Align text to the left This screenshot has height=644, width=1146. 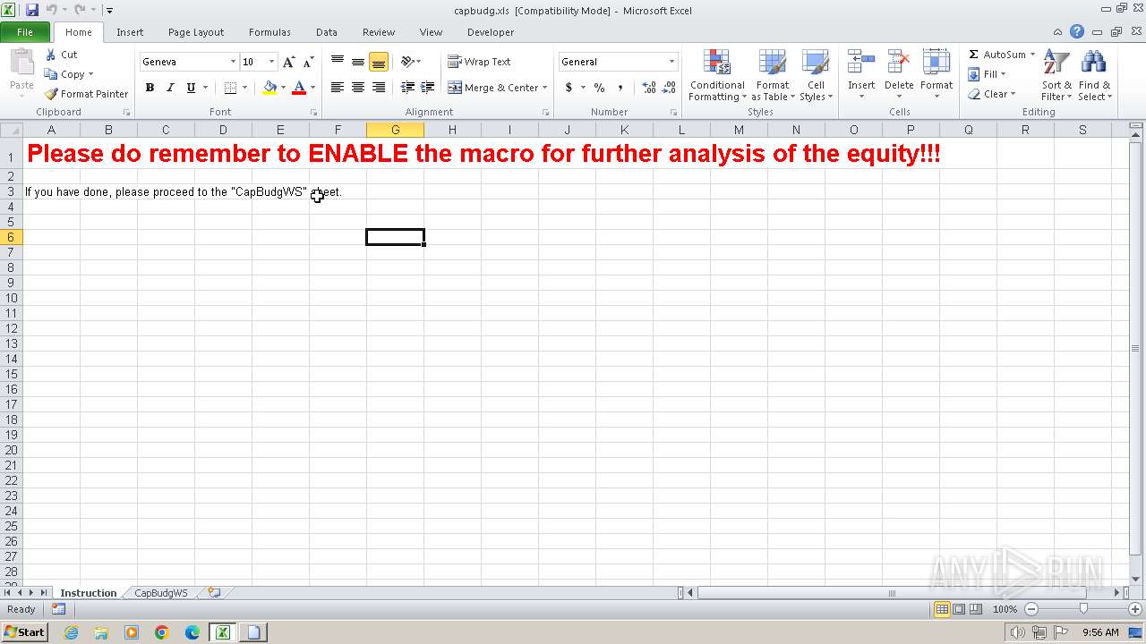[x=338, y=88]
